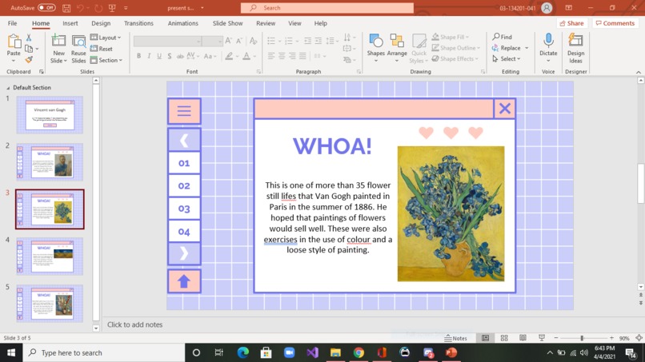Open File Explorer from the taskbar
The height and width of the screenshot is (362, 645).
[335, 352]
